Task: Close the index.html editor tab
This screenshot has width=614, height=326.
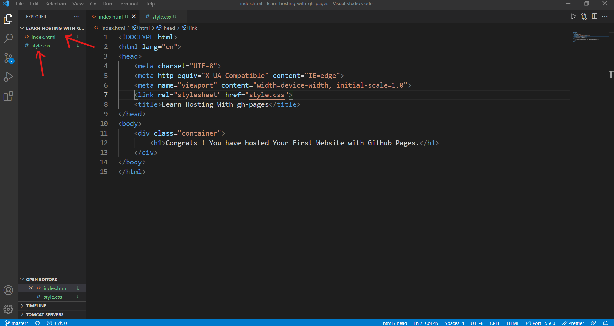Action: [134, 16]
